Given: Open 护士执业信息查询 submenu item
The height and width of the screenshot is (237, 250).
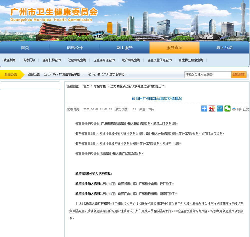Looking at the screenshot, I should [191, 60].
